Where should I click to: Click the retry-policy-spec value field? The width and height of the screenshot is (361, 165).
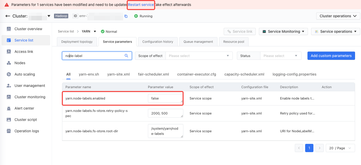(166, 113)
